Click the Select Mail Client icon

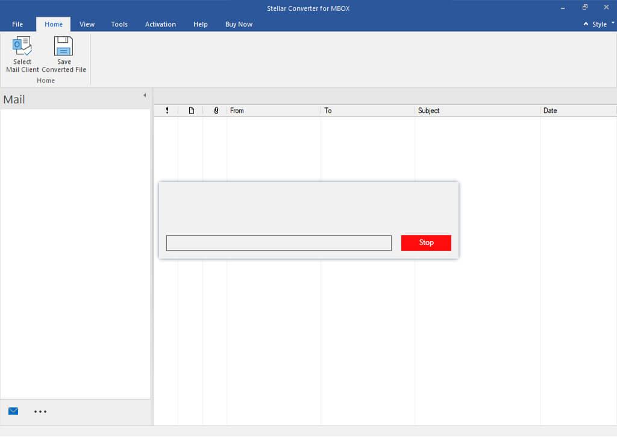(22, 46)
